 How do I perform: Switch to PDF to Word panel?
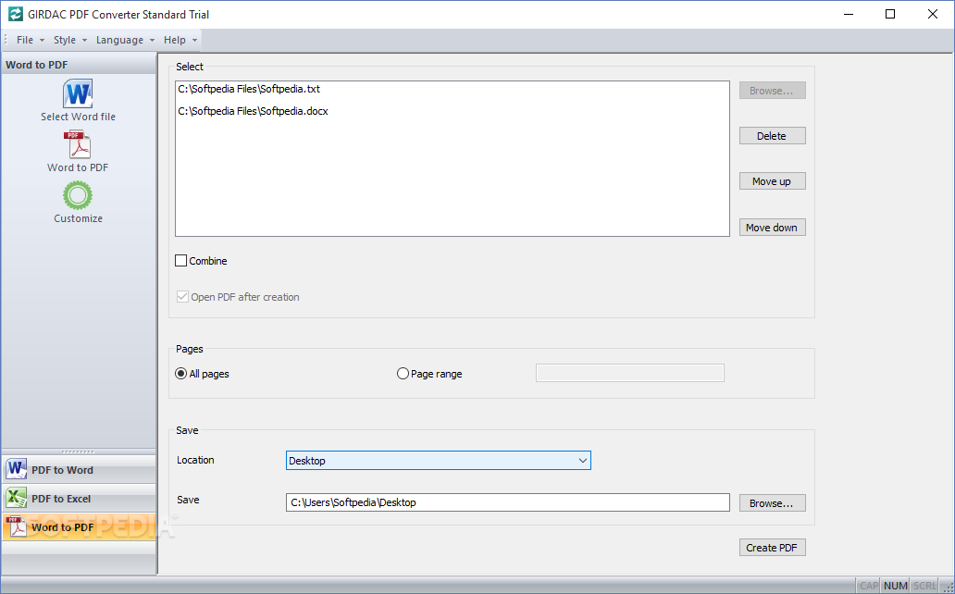78,469
